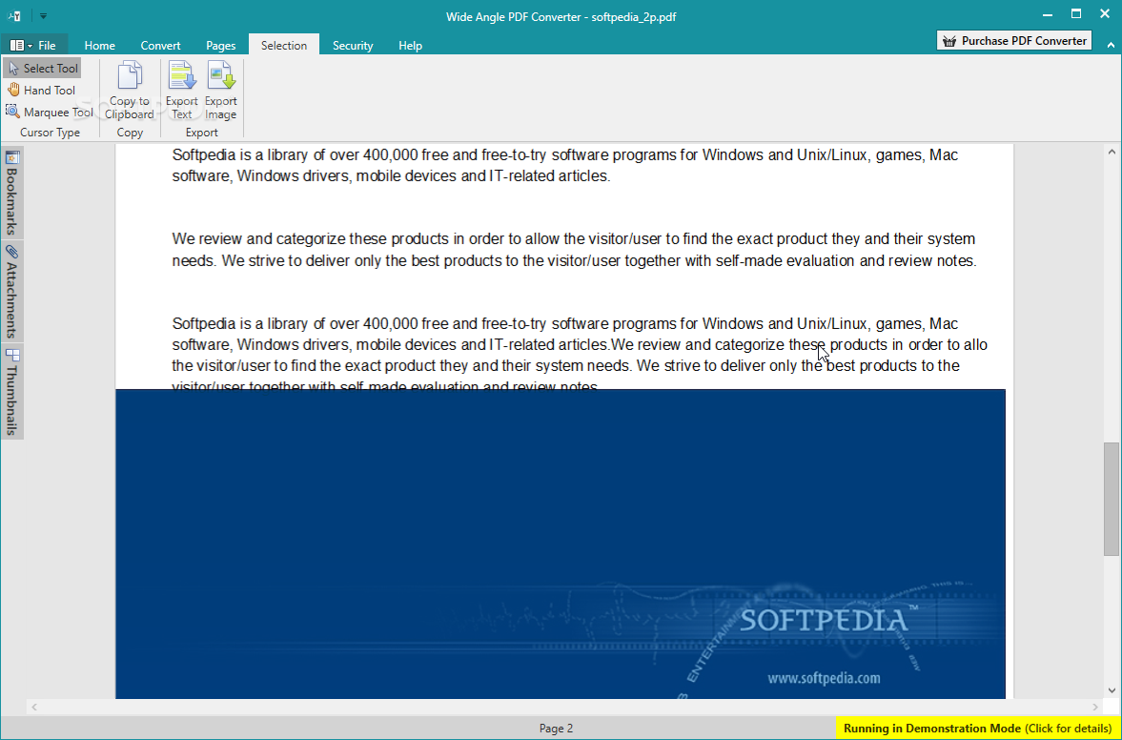Switch to the Home tab

pos(99,45)
